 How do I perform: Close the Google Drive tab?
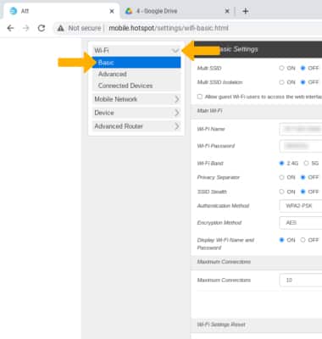pos(227,11)
